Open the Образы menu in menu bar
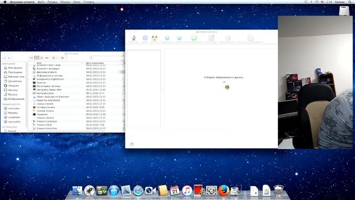The height and width of the screenshot is (200, 355). tap(65, 2)
